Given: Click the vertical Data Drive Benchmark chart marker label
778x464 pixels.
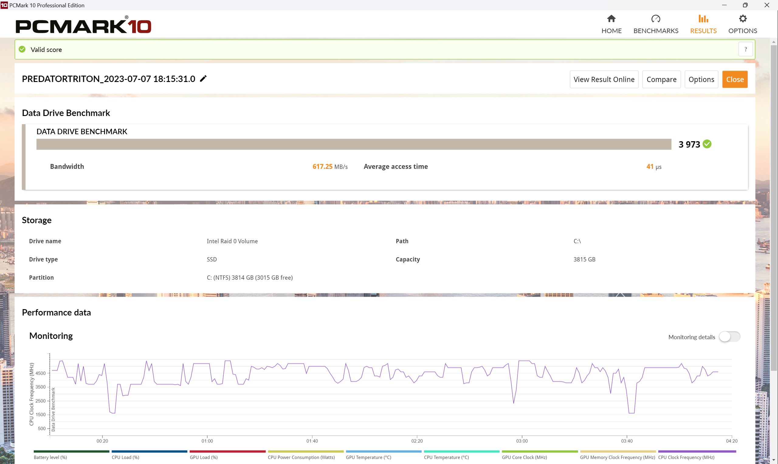Looking at the screenshot, I should 53,410.
